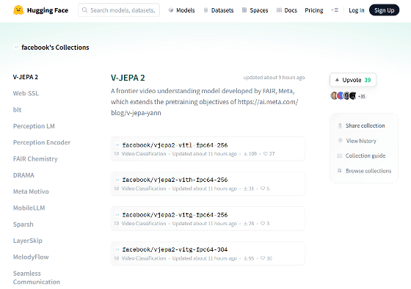Select the blt collection
The width and height of the screenshot is (411, 289).
coord(17,110)
